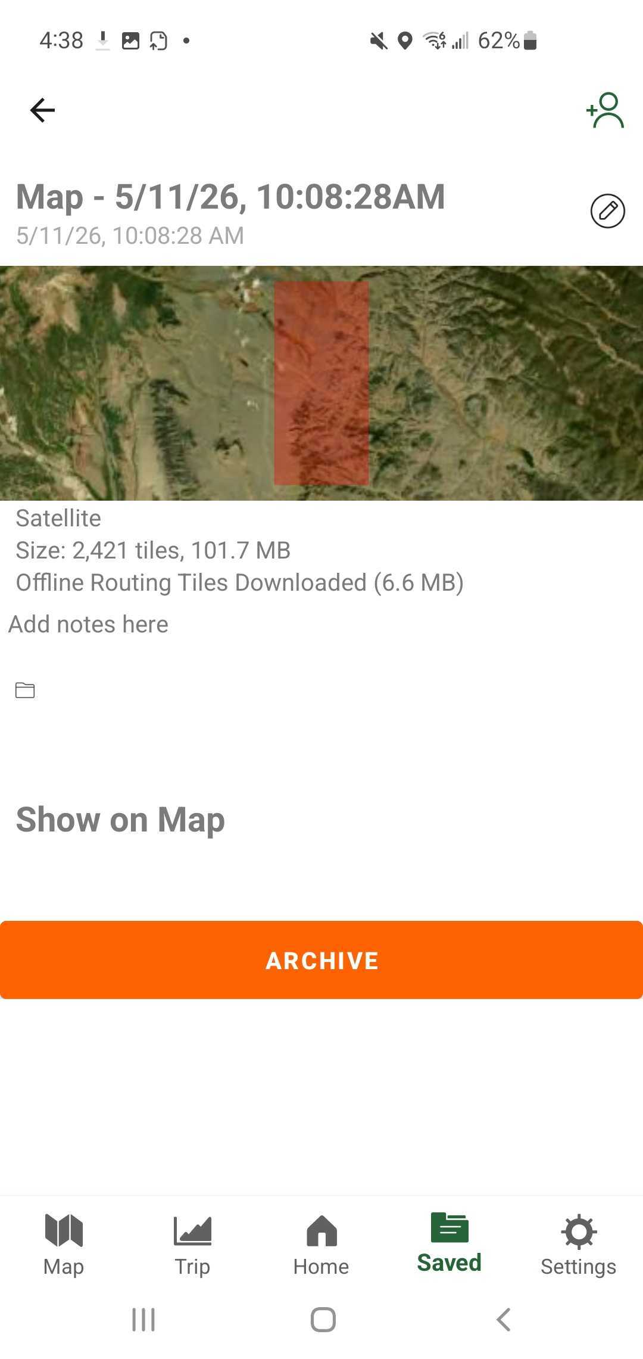Go to the Home tab
643x1359 pixels.
point(321,1245)
